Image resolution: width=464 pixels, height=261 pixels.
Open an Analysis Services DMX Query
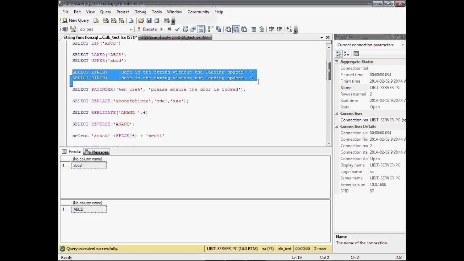coord(113,21)
